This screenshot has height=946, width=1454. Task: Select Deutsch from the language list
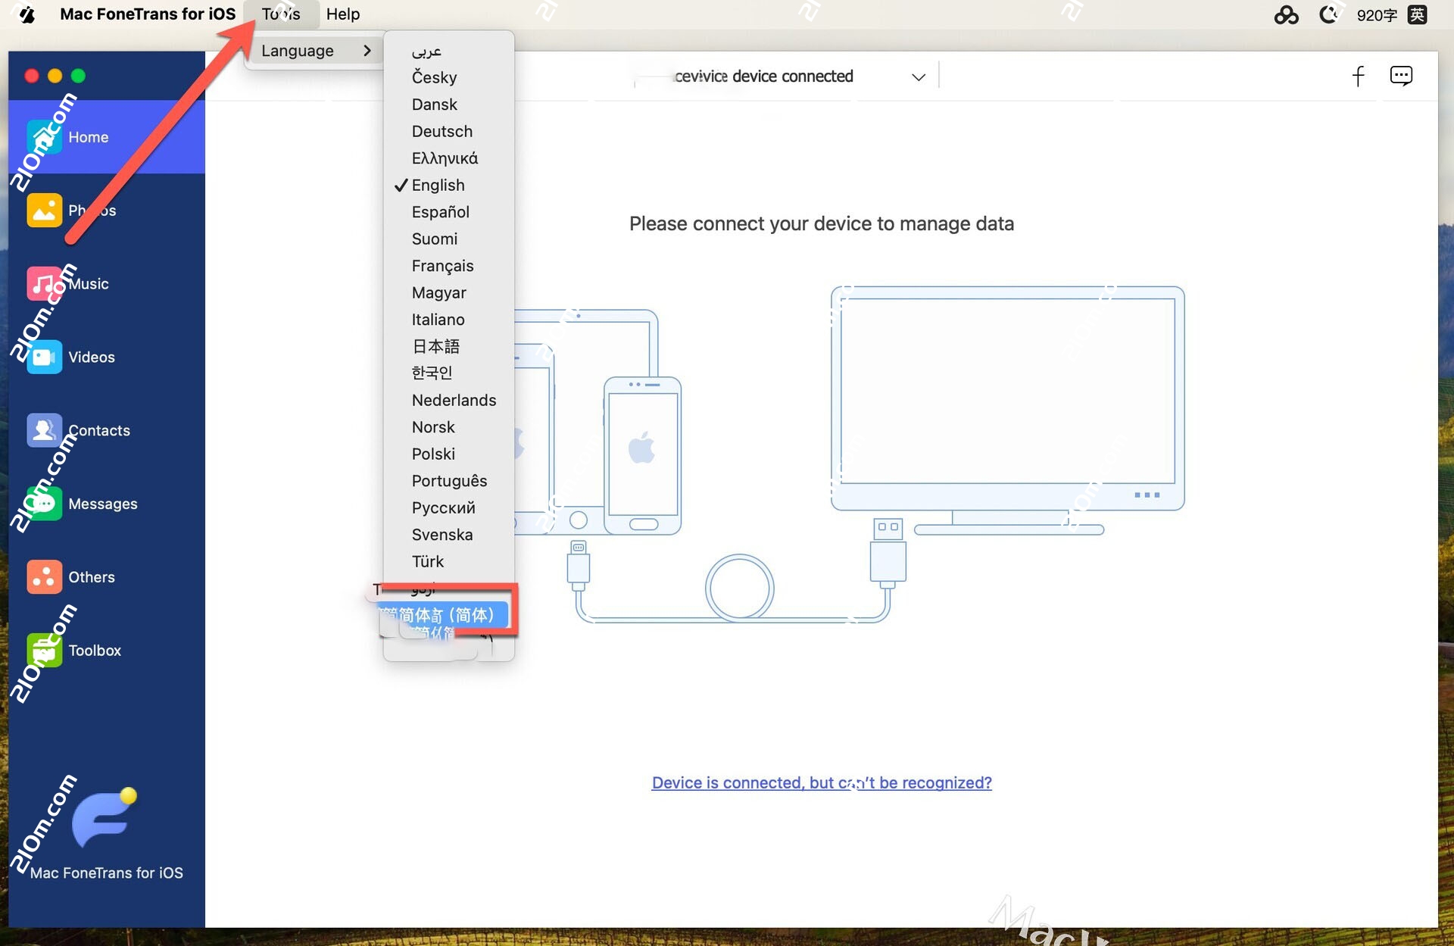(442, 131)
